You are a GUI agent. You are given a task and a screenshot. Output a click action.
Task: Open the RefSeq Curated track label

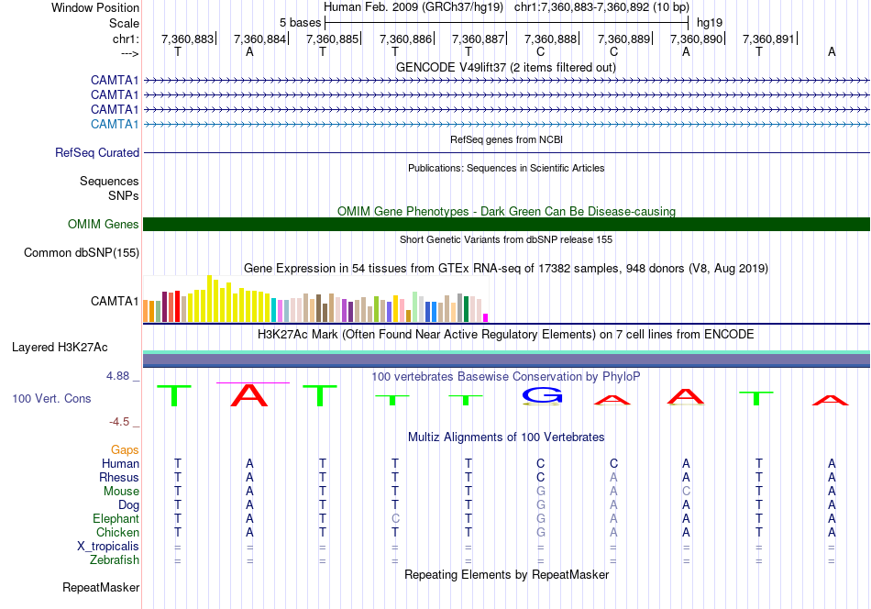pyautogui.click(x=97, y=152)
